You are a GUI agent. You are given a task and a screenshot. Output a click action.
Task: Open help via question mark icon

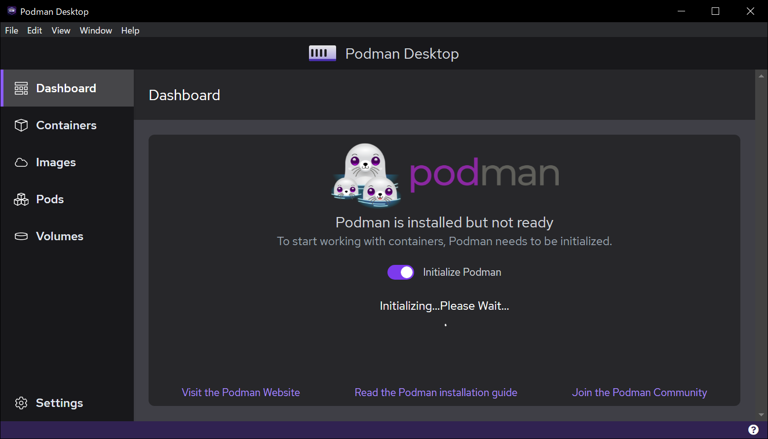click(753, 430)
